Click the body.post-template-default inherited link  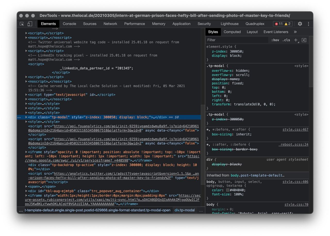[x=257, y=175]
